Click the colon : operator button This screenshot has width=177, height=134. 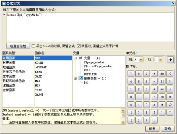[154, 120]
